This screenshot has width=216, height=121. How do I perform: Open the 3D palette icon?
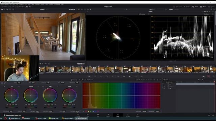[141, 76]
